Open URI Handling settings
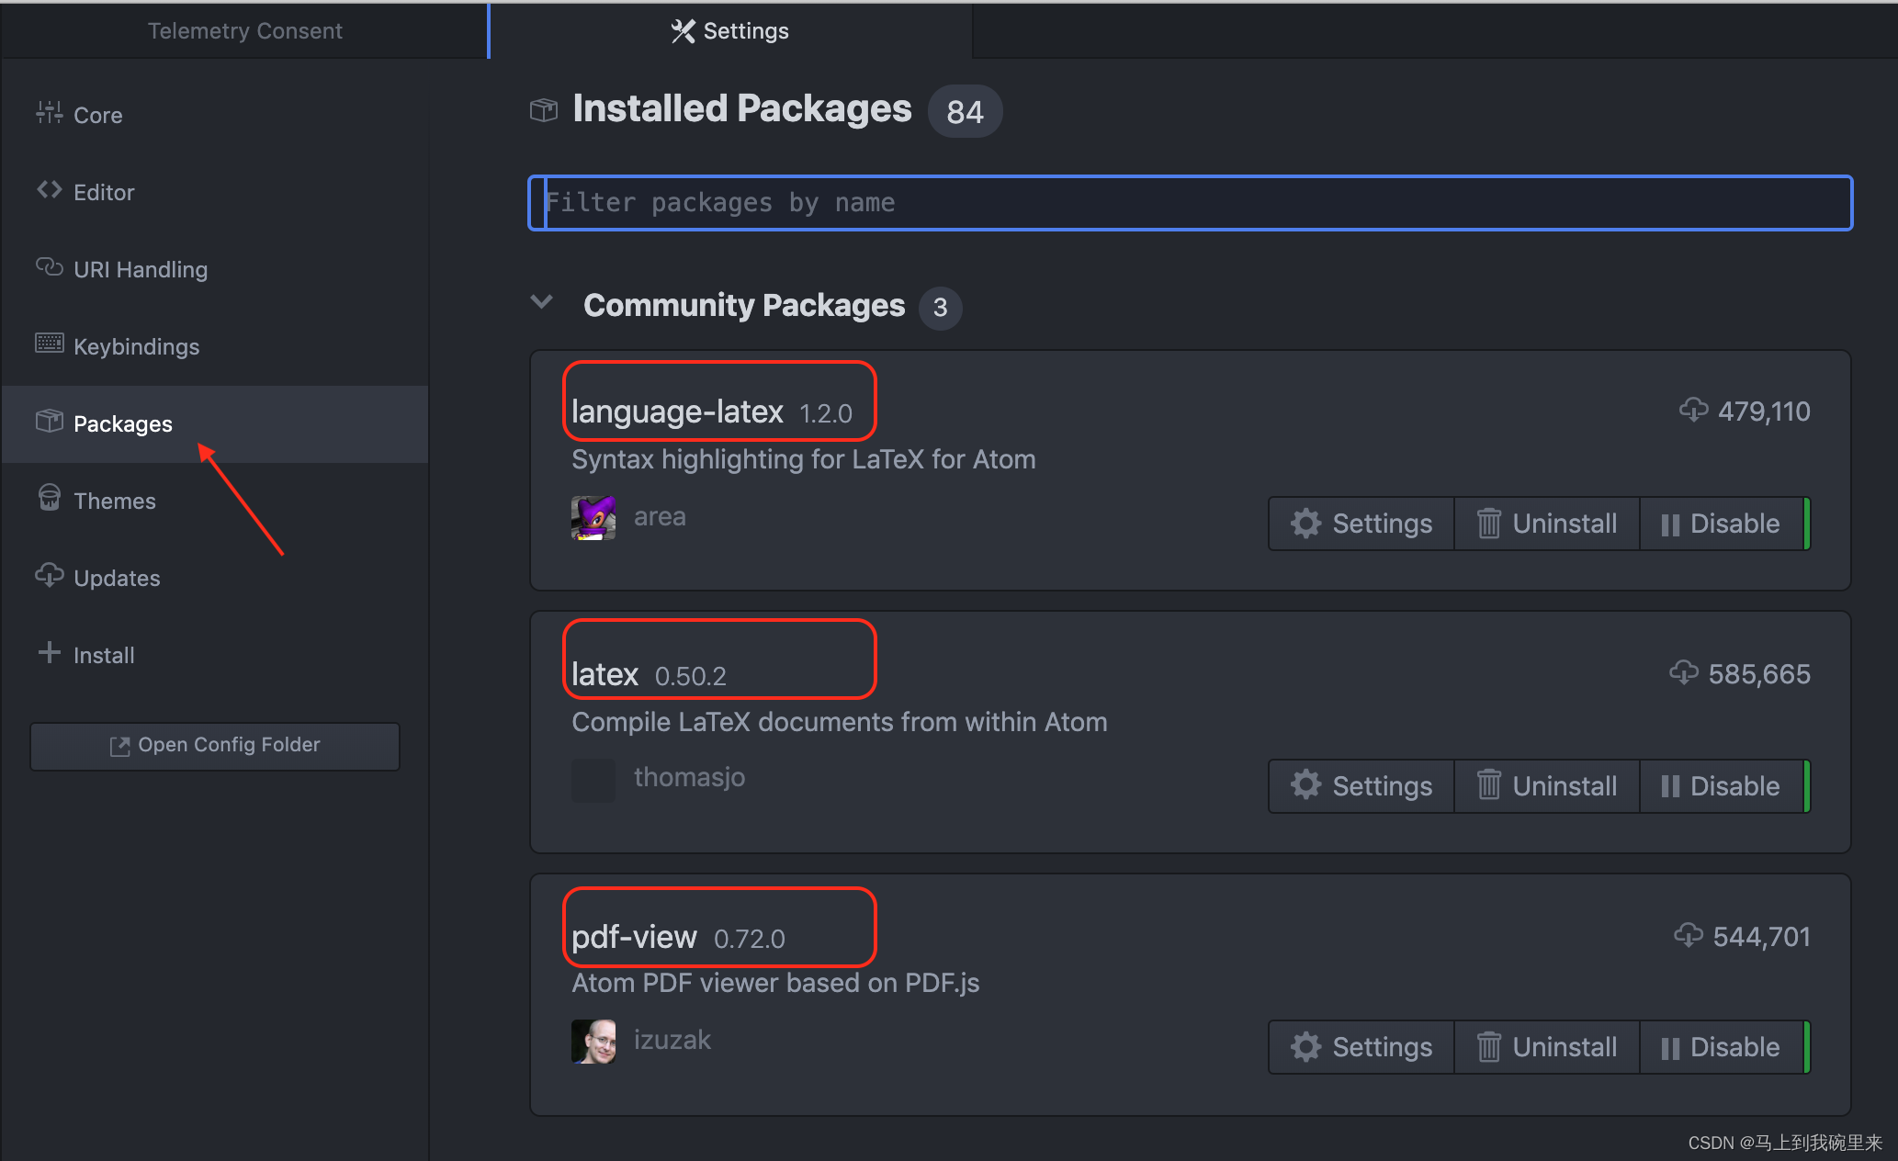This screenshot has width=1898, height=1161. tap(140, 268)
